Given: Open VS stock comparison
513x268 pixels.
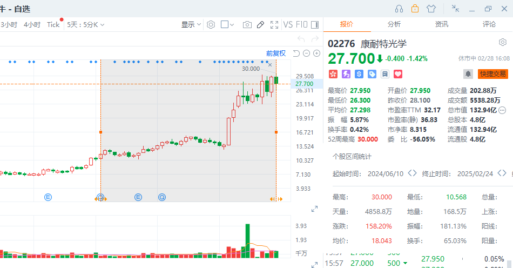Looking at the screenshot, I should pyautogui.click(x=288, y=24).
